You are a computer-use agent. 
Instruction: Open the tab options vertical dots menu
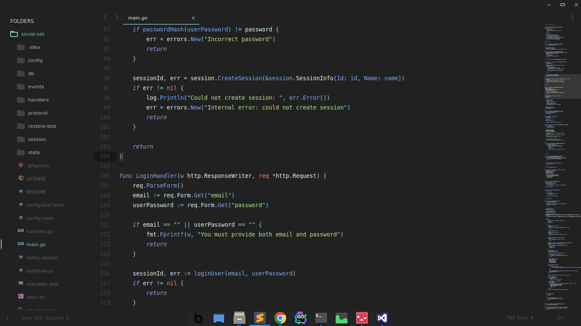[x=572, y=17]
